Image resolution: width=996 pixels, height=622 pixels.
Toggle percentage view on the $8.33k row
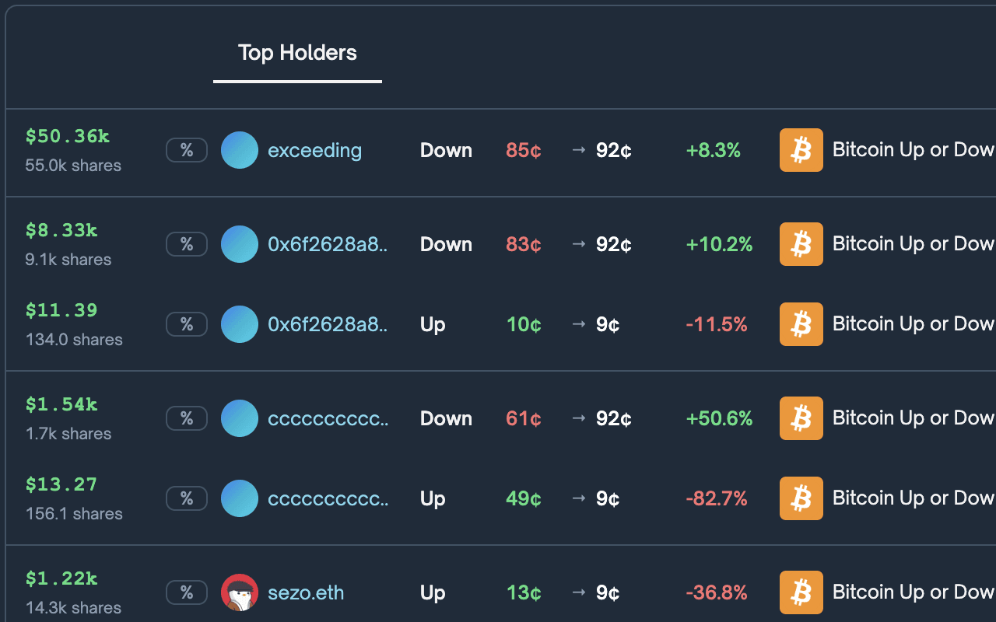(x=187, y=243)
